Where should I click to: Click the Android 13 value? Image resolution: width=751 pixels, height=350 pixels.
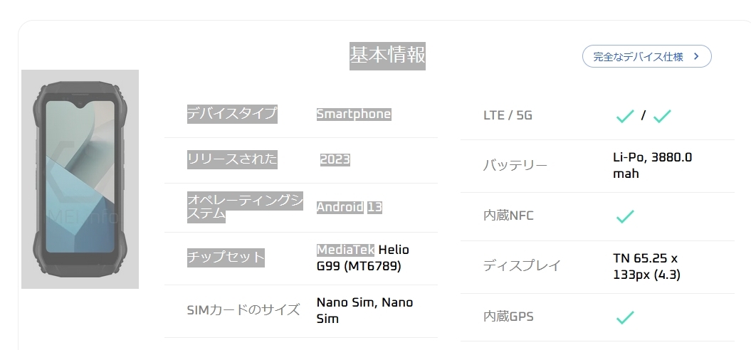(x=349, y=207)
